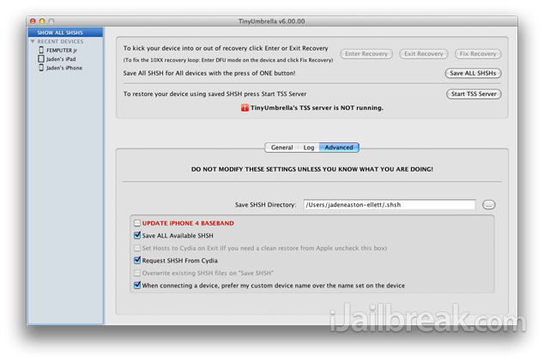544x362 pixels.
Task: Toggle prefer custom device name checkbox
Action: pos(137,285)
